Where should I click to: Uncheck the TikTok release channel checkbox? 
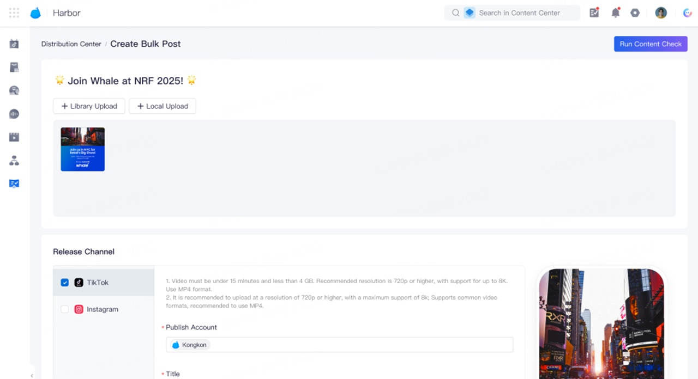click(65, 283)
